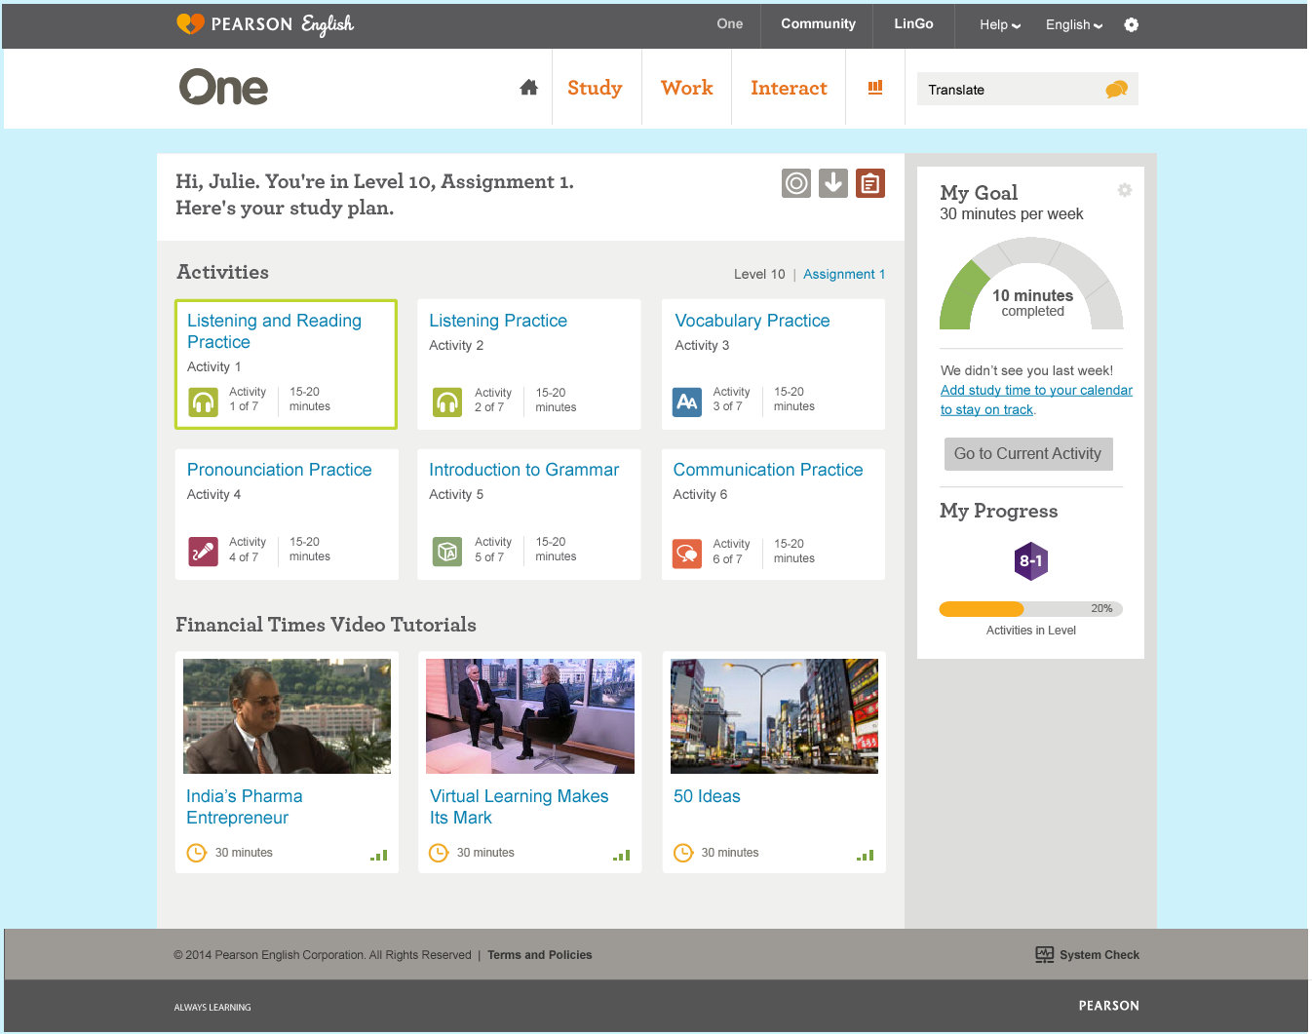
Task: Click difficulty bars icon on Virtual Learning card
Action: (x=622, y=856)
